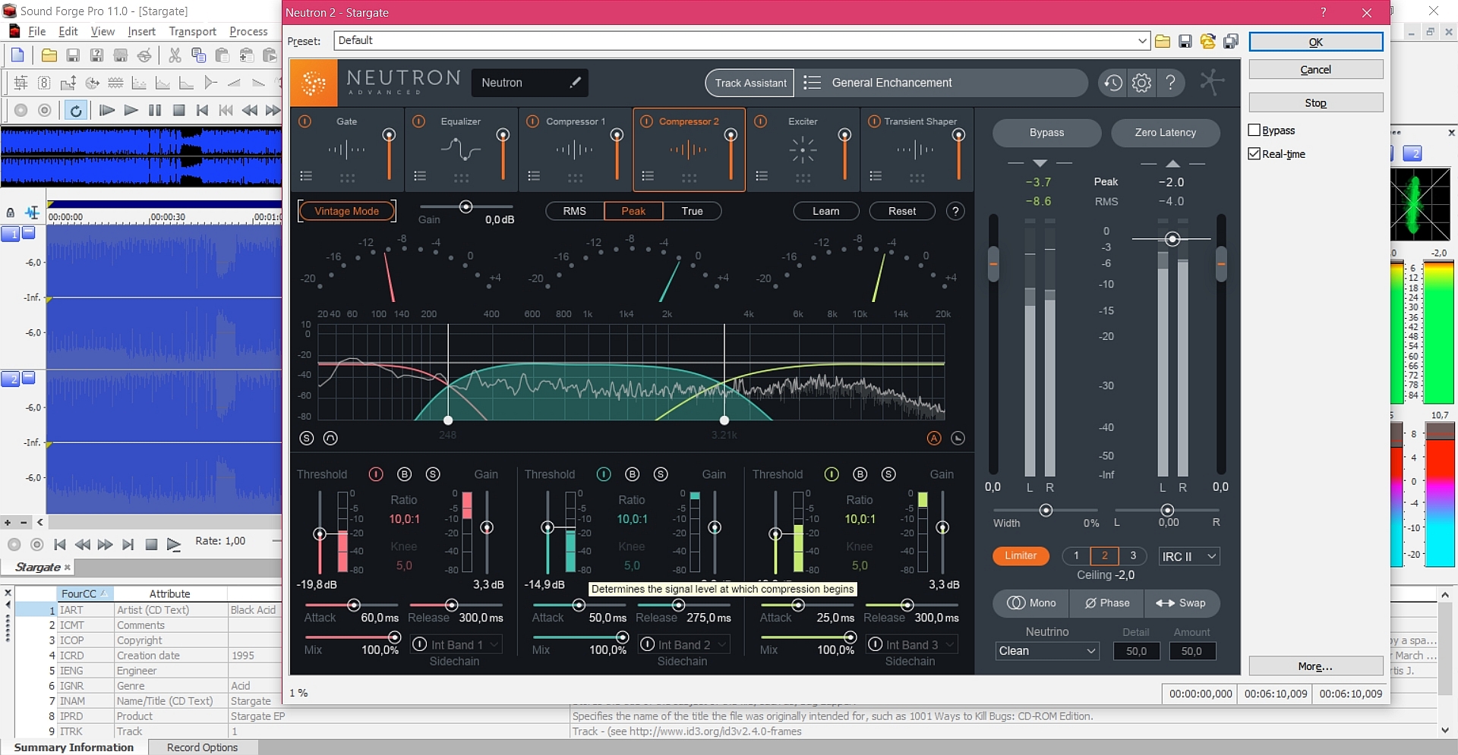Open Sound Forge Process menu
Screen dimensions: 1458x755
click(248, 32)
